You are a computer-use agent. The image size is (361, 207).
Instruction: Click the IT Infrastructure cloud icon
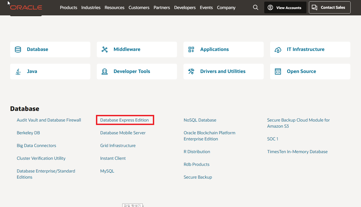278,50
